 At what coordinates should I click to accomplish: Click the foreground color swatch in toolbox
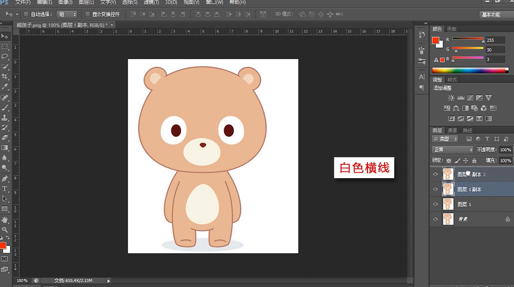pyautogui.click(x=2, y=245)
